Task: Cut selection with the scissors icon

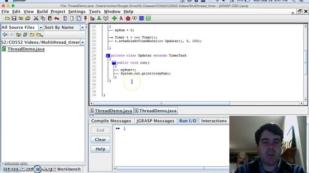Action: point(36,18)
